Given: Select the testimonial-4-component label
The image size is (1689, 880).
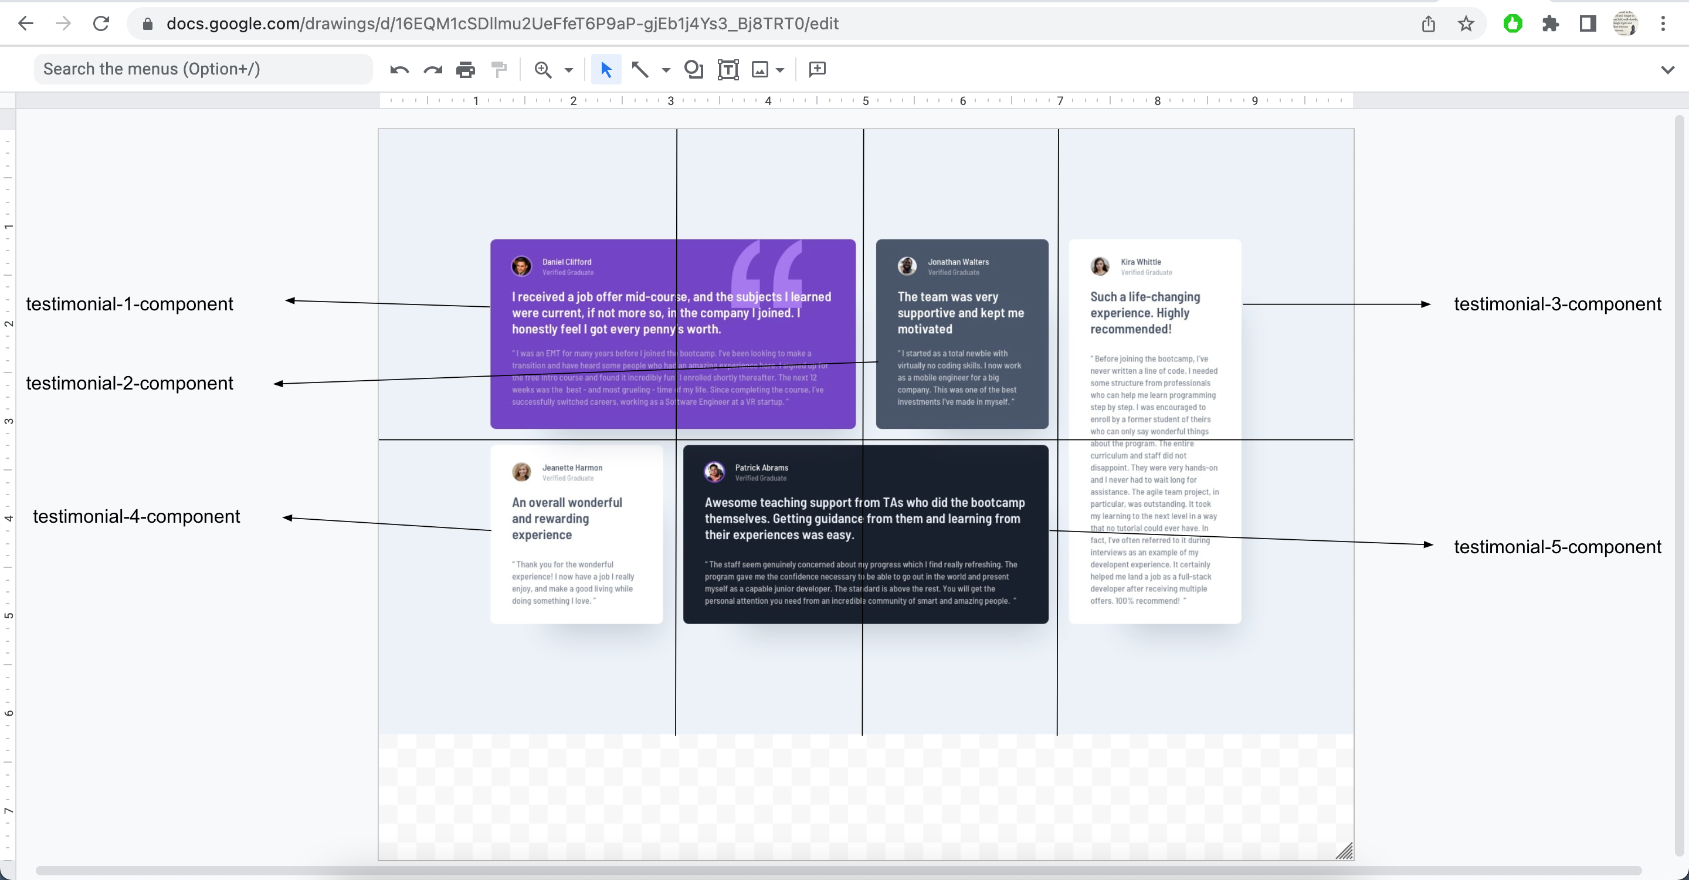Looking at the screenshot, I should point(137,516).
